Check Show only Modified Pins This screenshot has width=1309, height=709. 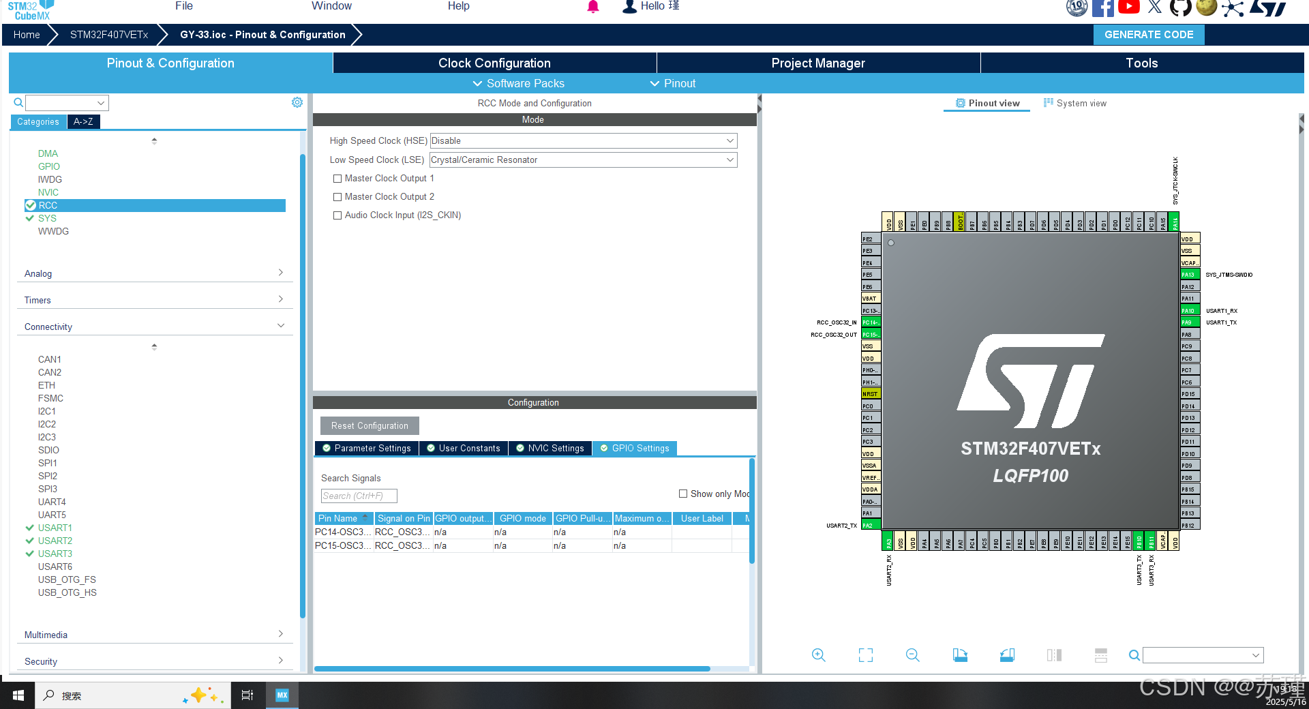point(682,493)
